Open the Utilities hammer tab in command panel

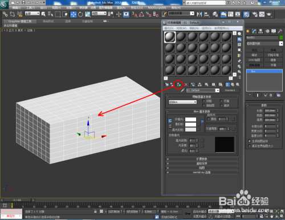(280, 31)
